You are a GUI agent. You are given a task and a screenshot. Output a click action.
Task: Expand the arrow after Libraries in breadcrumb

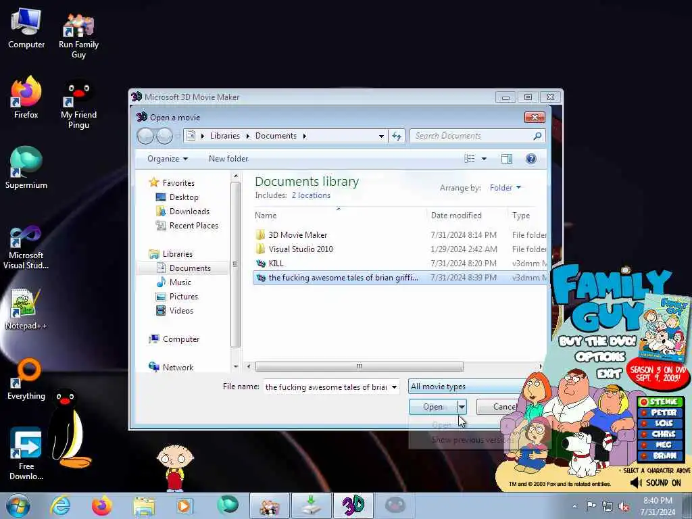247,136
